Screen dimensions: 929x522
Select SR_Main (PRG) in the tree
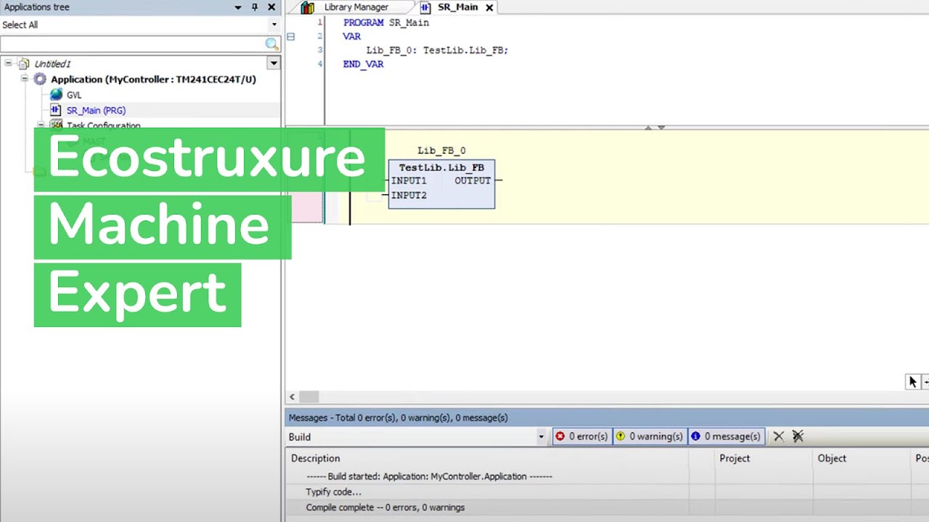96,110
